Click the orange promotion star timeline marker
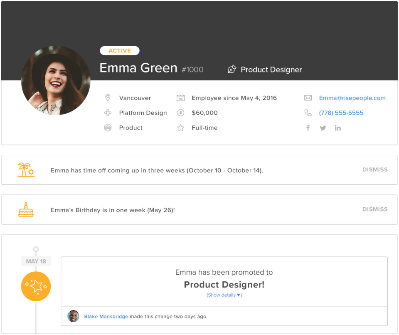Screen dimensions: 399x335 coord(36,286)
